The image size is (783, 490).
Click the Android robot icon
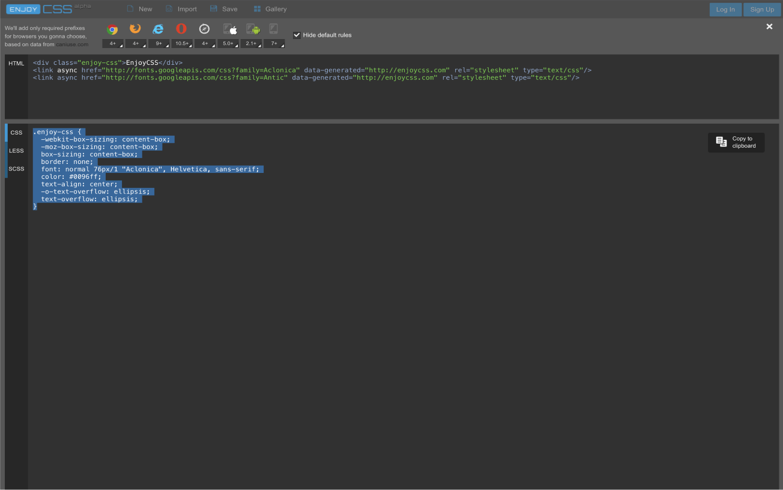click(253, 29)
